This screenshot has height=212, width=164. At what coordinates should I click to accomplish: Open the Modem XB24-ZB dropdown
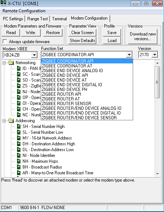point(34,55)
